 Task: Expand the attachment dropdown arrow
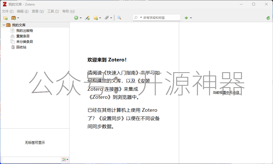coord(111,18)
